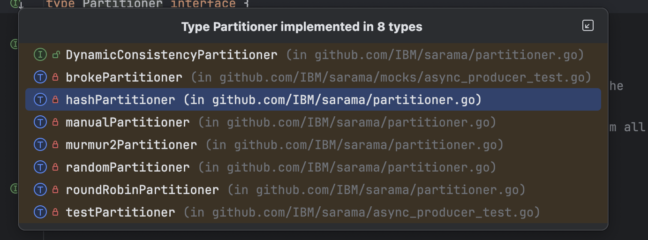
Task: Click type icon beside brokePartitioner
Action: [x=40, y=77]
